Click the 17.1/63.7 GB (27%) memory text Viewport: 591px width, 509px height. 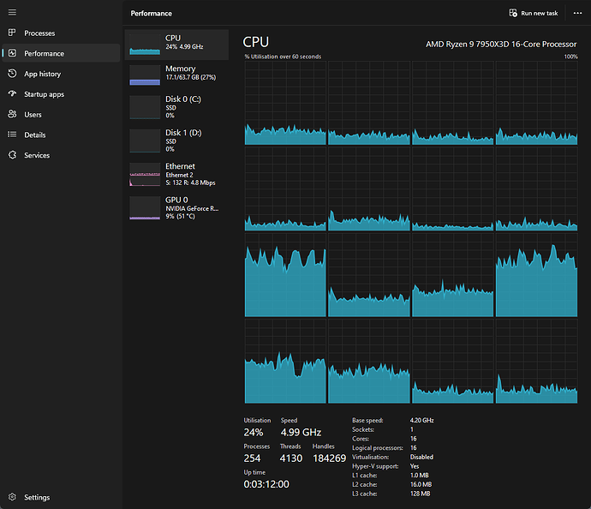[x=191, y=77]
